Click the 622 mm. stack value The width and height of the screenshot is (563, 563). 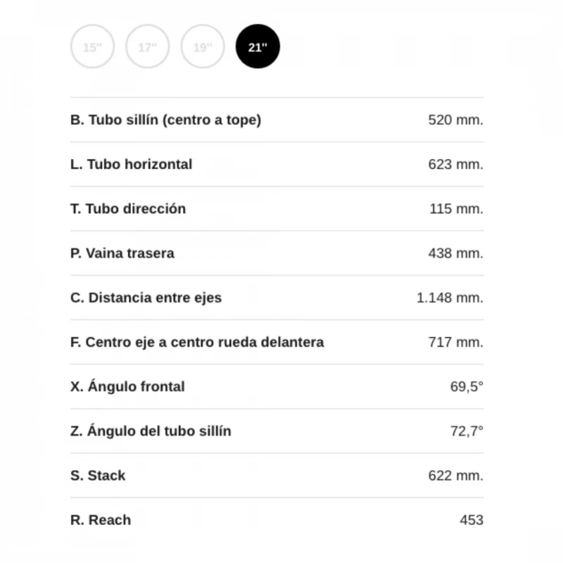[455, 476]
